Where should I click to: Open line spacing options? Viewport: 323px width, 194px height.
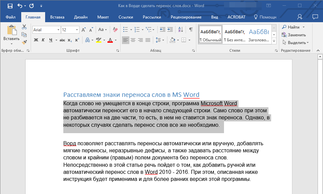[x=160, y=40]
